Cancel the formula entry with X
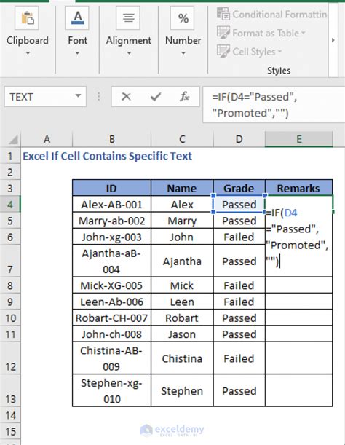This screenshot has width=345, height=445. (126, 97)
